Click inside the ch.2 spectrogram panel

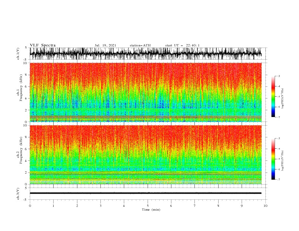pos(145,155)
